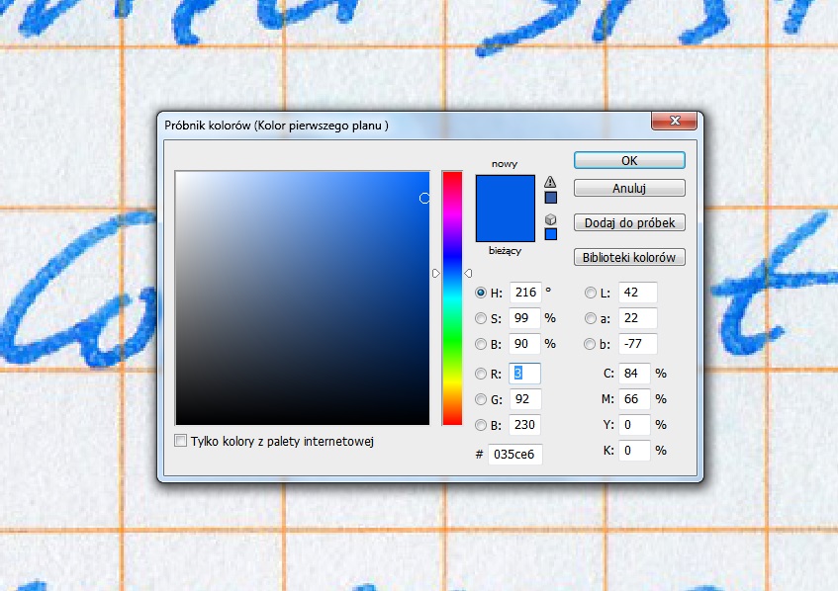The image size is (838, 591).
Task: Select the R red radio button
Action: 482,375
